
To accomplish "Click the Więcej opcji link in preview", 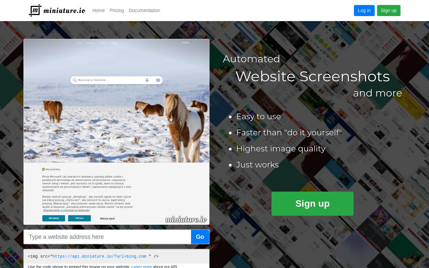I will (x=107, y=218).
